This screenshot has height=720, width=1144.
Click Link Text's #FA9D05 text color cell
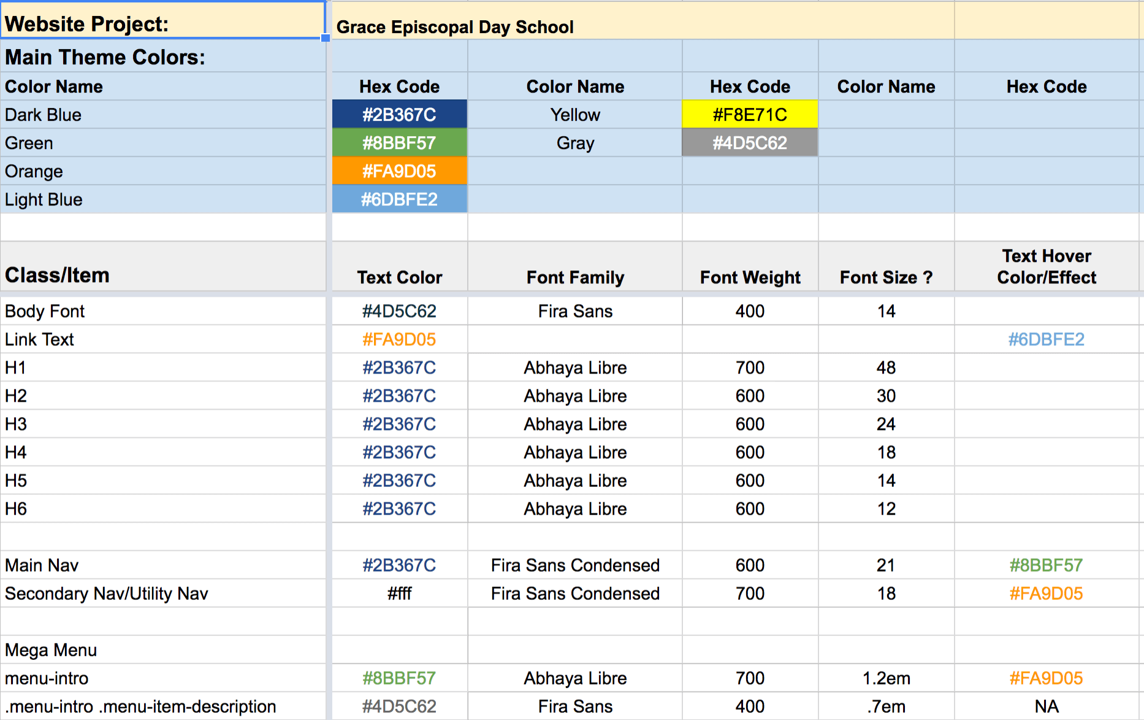click(399, 339)
